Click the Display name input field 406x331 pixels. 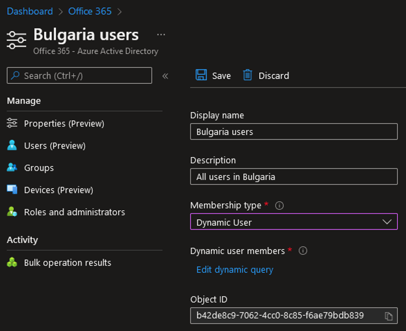tap(293, 131)
